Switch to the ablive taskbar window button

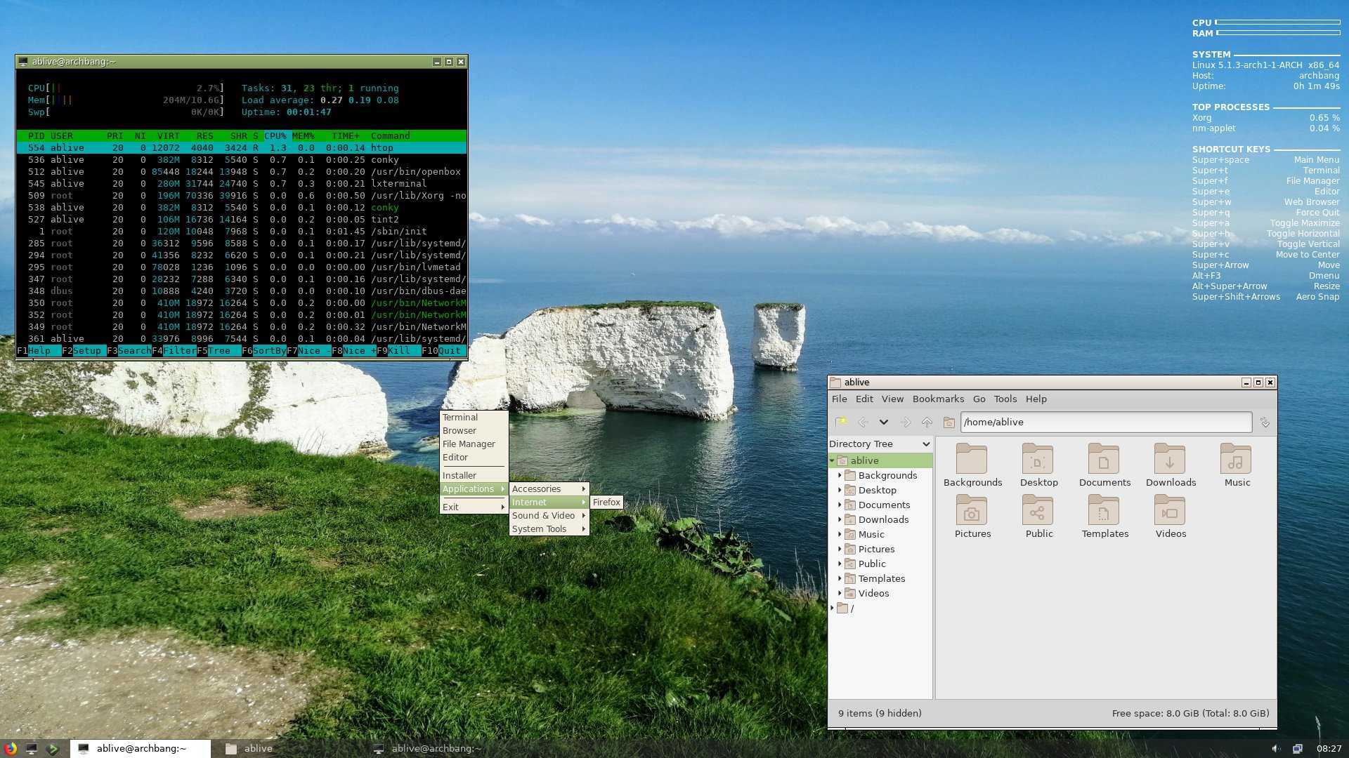click(258, 748)
